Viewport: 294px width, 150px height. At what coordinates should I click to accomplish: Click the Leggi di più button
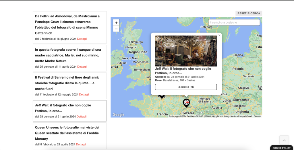(186, 87)
